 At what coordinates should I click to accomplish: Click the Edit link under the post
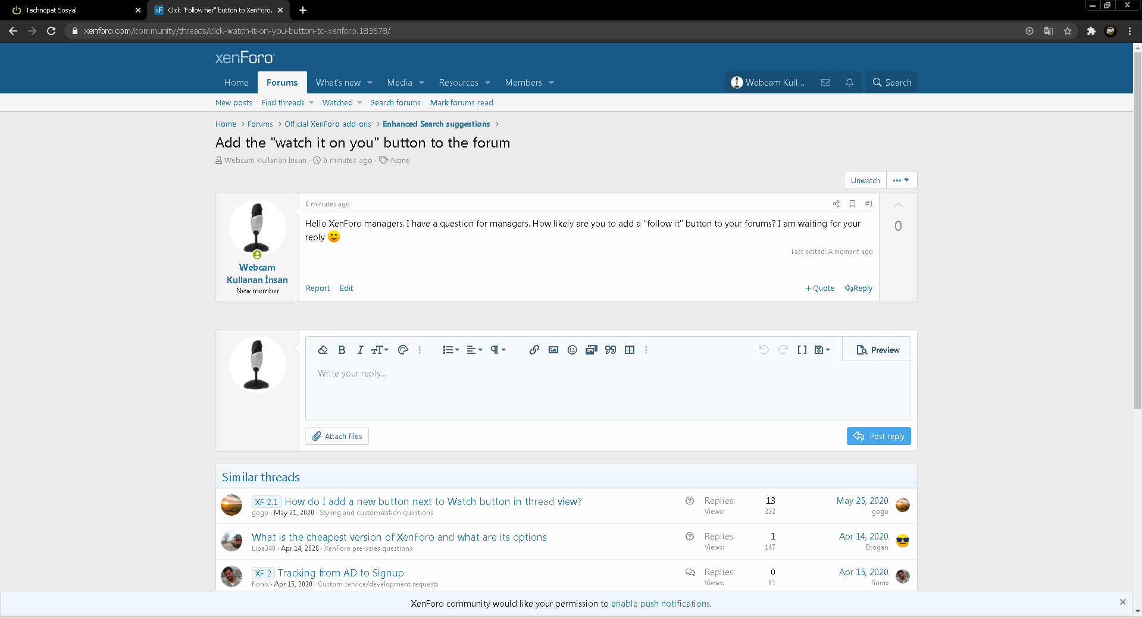click(x=346, y=288)
